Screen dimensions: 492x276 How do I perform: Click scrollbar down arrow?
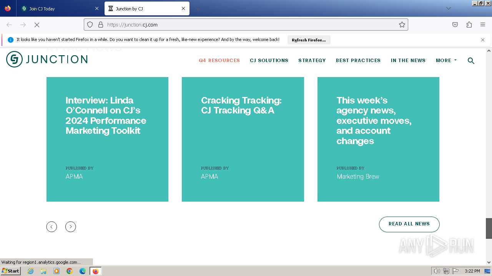click(489, 263)
